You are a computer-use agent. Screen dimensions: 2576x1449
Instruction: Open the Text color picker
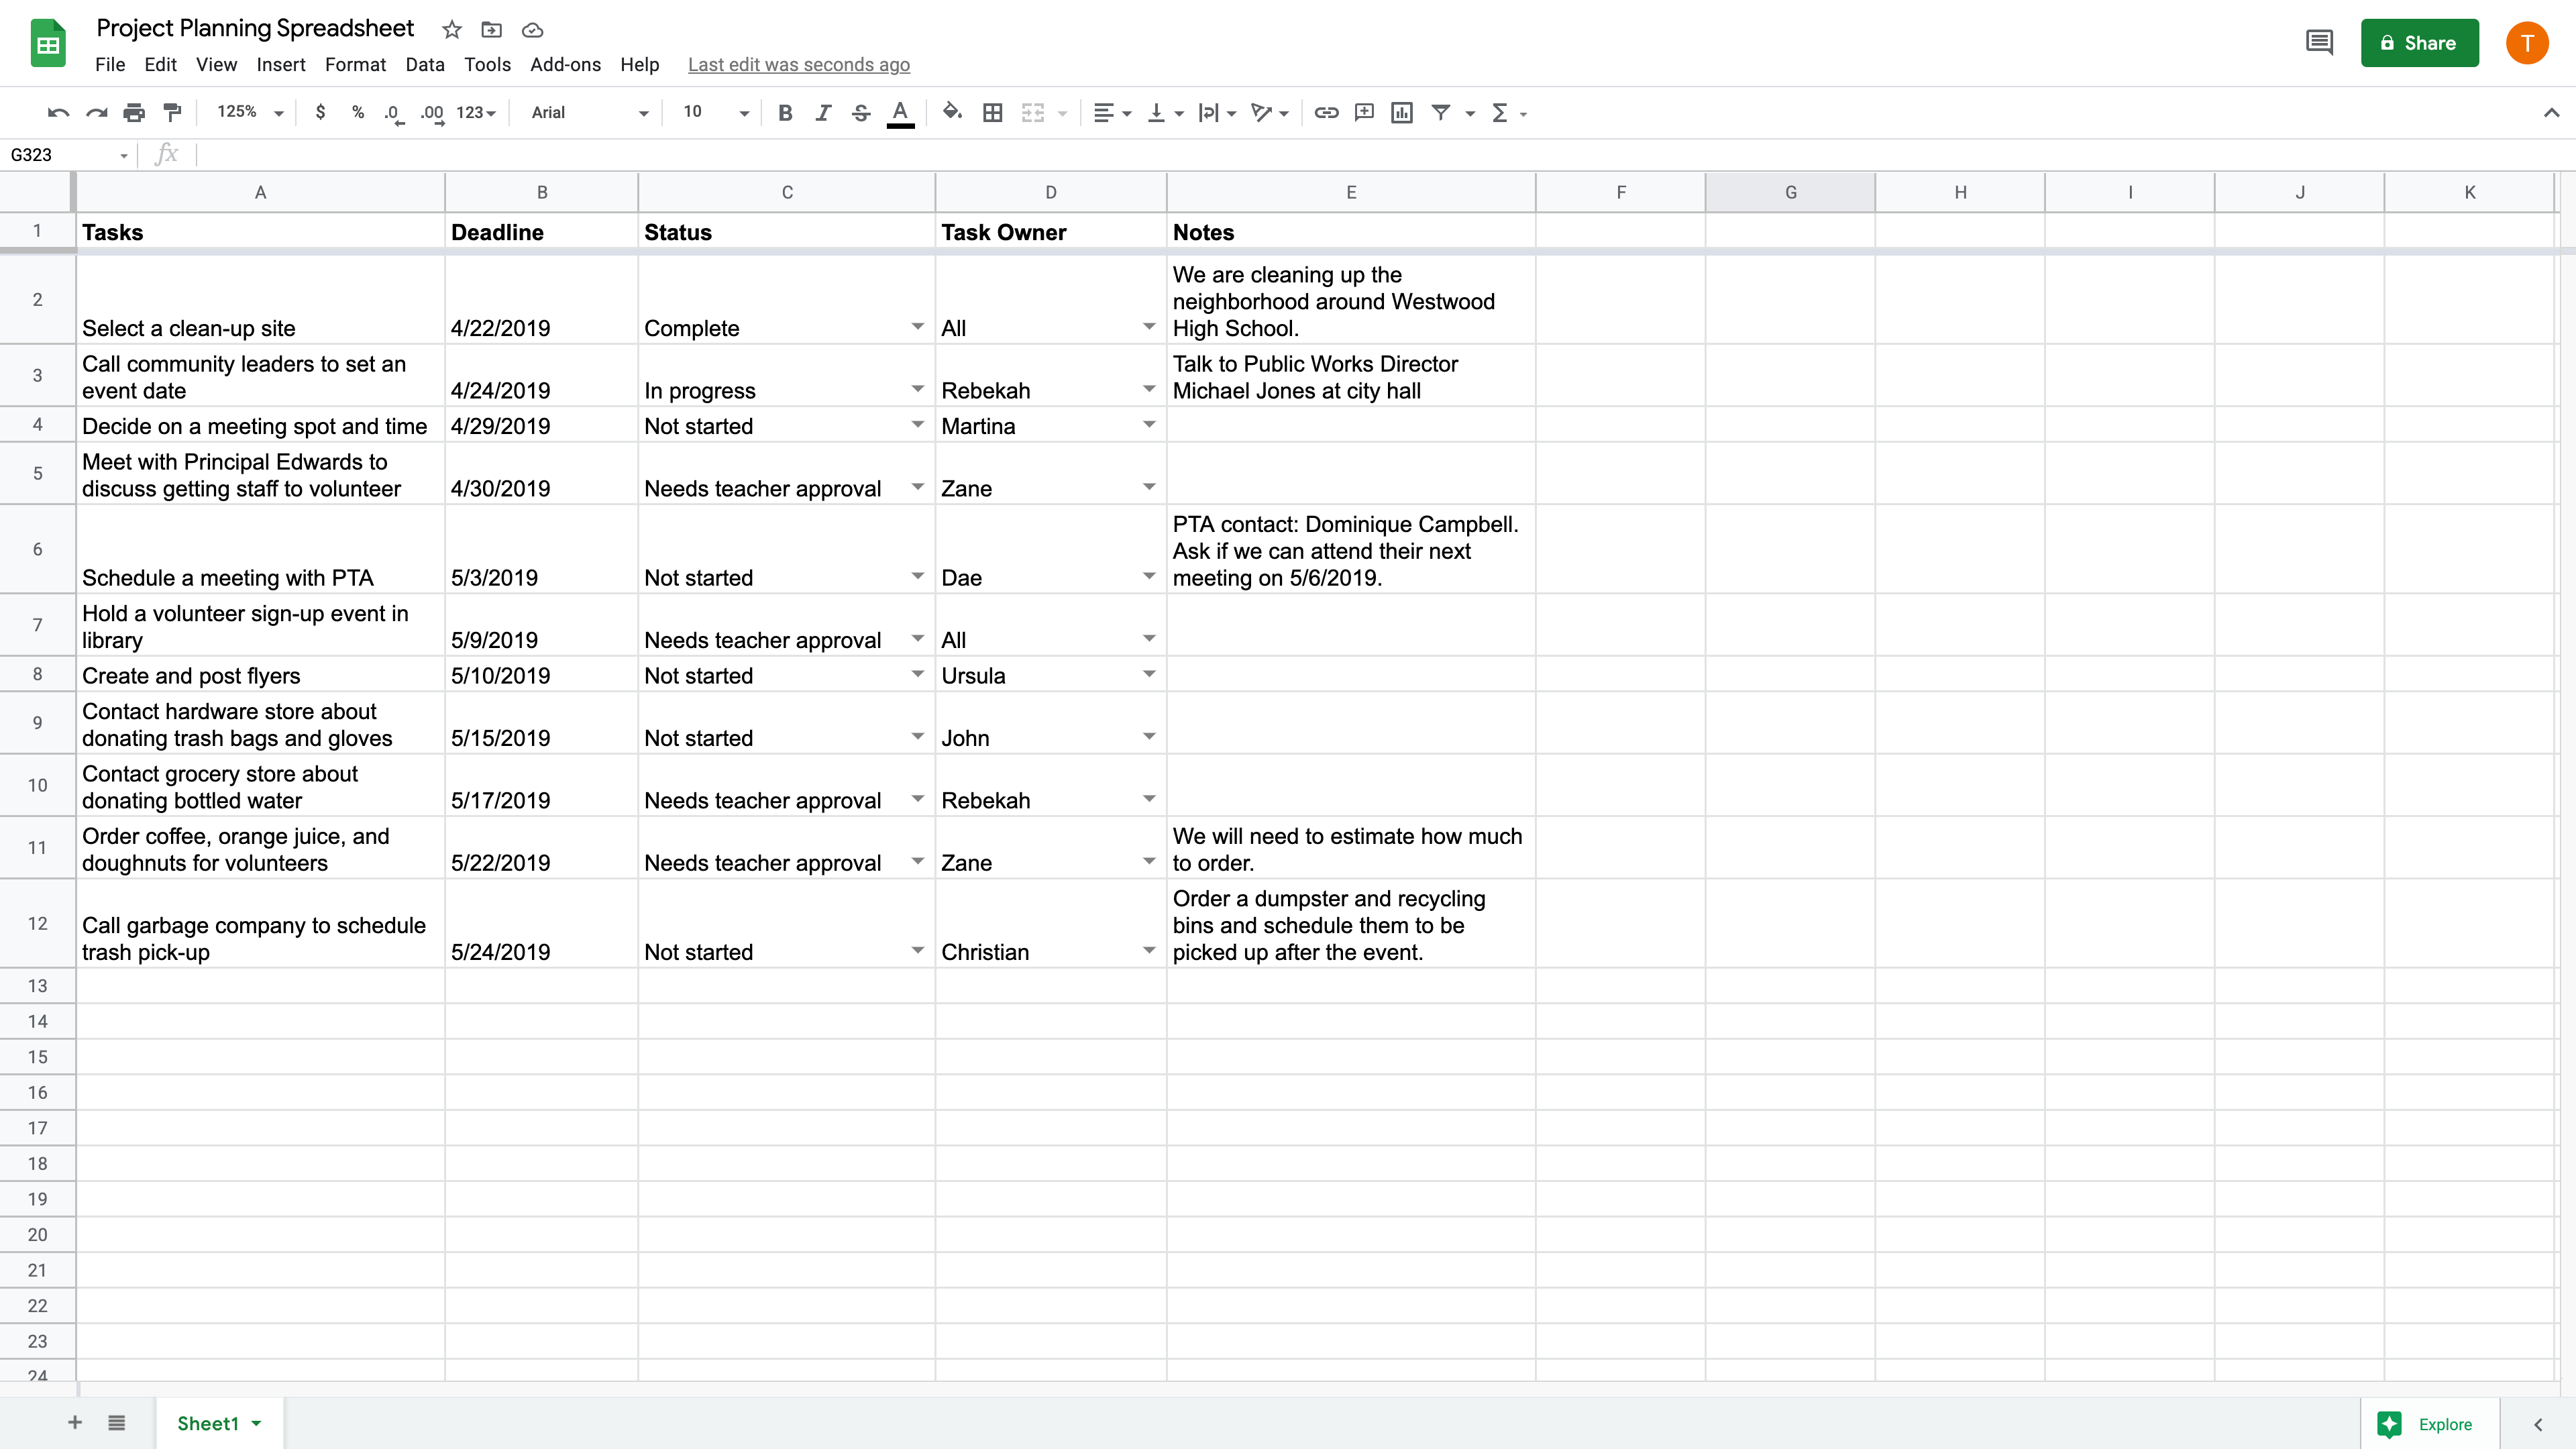point(899,112)
